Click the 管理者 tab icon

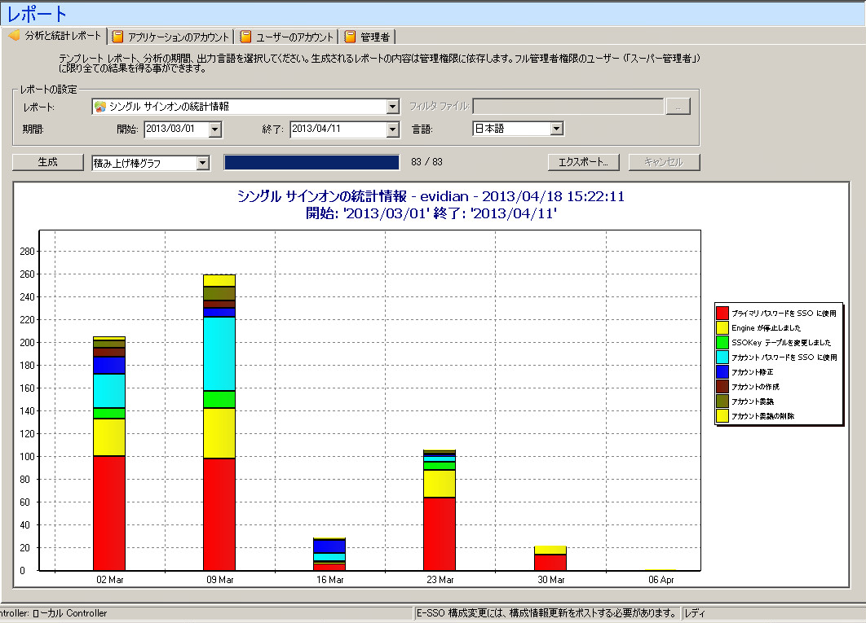[351, 37]
